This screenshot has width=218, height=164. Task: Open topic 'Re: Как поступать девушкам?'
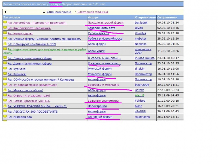(x=29, y=28)
